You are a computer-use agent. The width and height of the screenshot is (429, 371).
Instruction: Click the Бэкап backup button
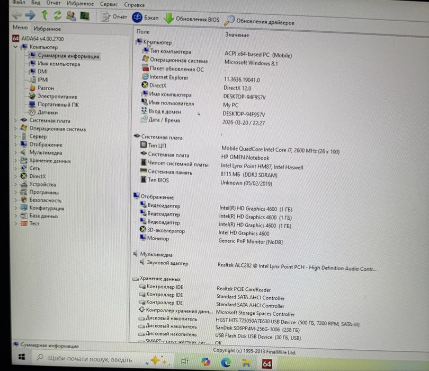[x=146, y=18]
